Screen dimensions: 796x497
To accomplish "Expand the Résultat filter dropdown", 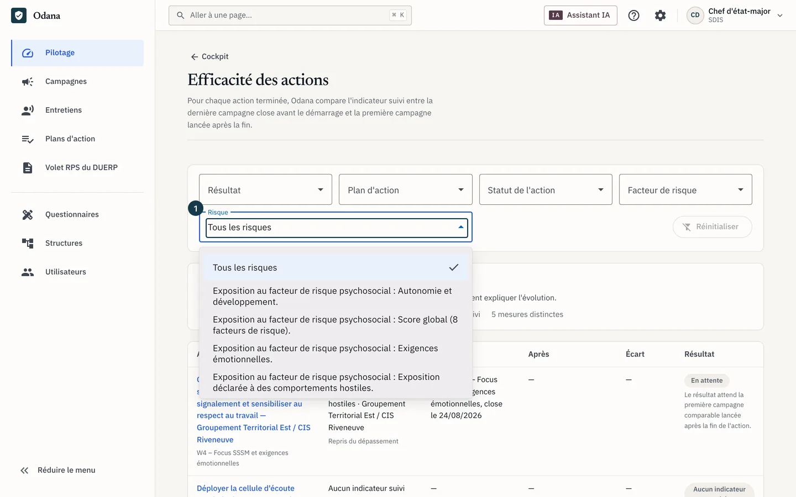I will [265, 189].
